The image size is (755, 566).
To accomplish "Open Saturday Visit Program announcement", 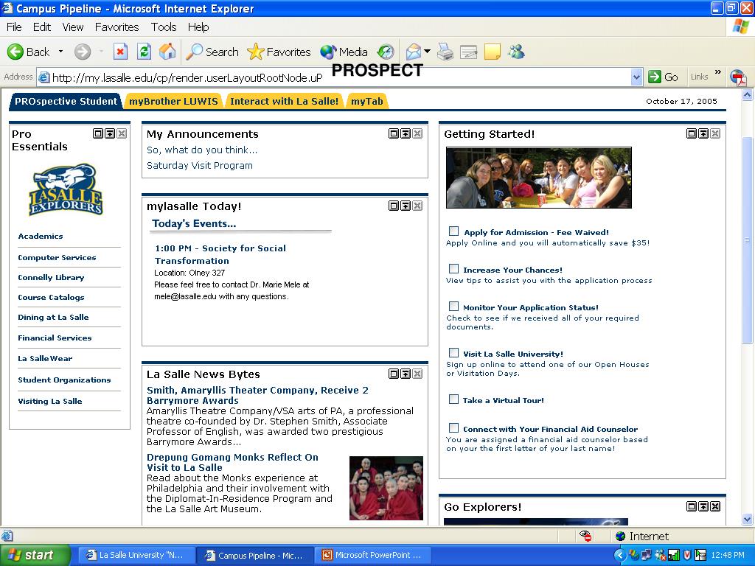I will [199, 165].
